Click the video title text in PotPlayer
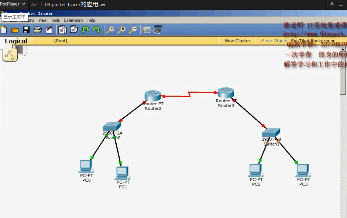The width and height of the screenshot is (347, 218). tap(75, 4)
